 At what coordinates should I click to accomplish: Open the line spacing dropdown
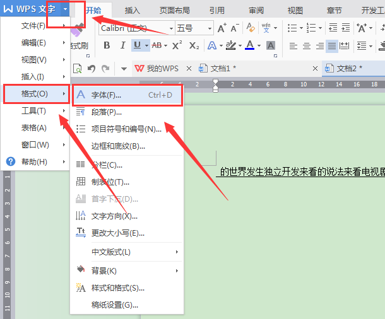[x=370, y=46]
